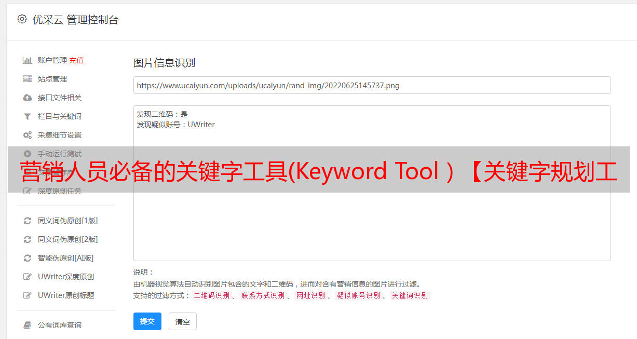Click the server icon for 站点管理
This screenshot has width=637, height=339.
tap(28, 79)
